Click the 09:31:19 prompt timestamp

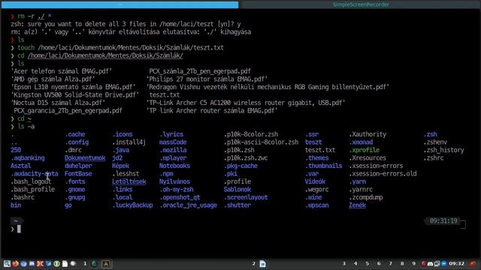[443, 220]
